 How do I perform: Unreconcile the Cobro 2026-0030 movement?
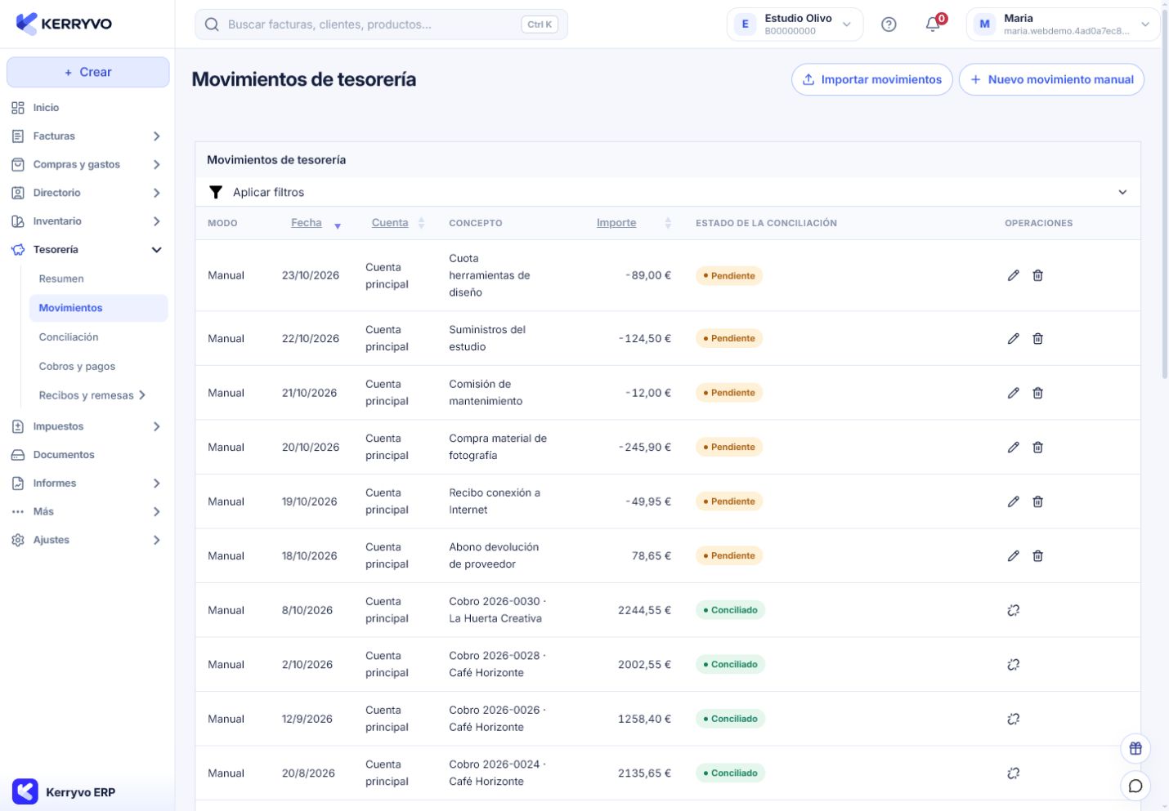1013,610
